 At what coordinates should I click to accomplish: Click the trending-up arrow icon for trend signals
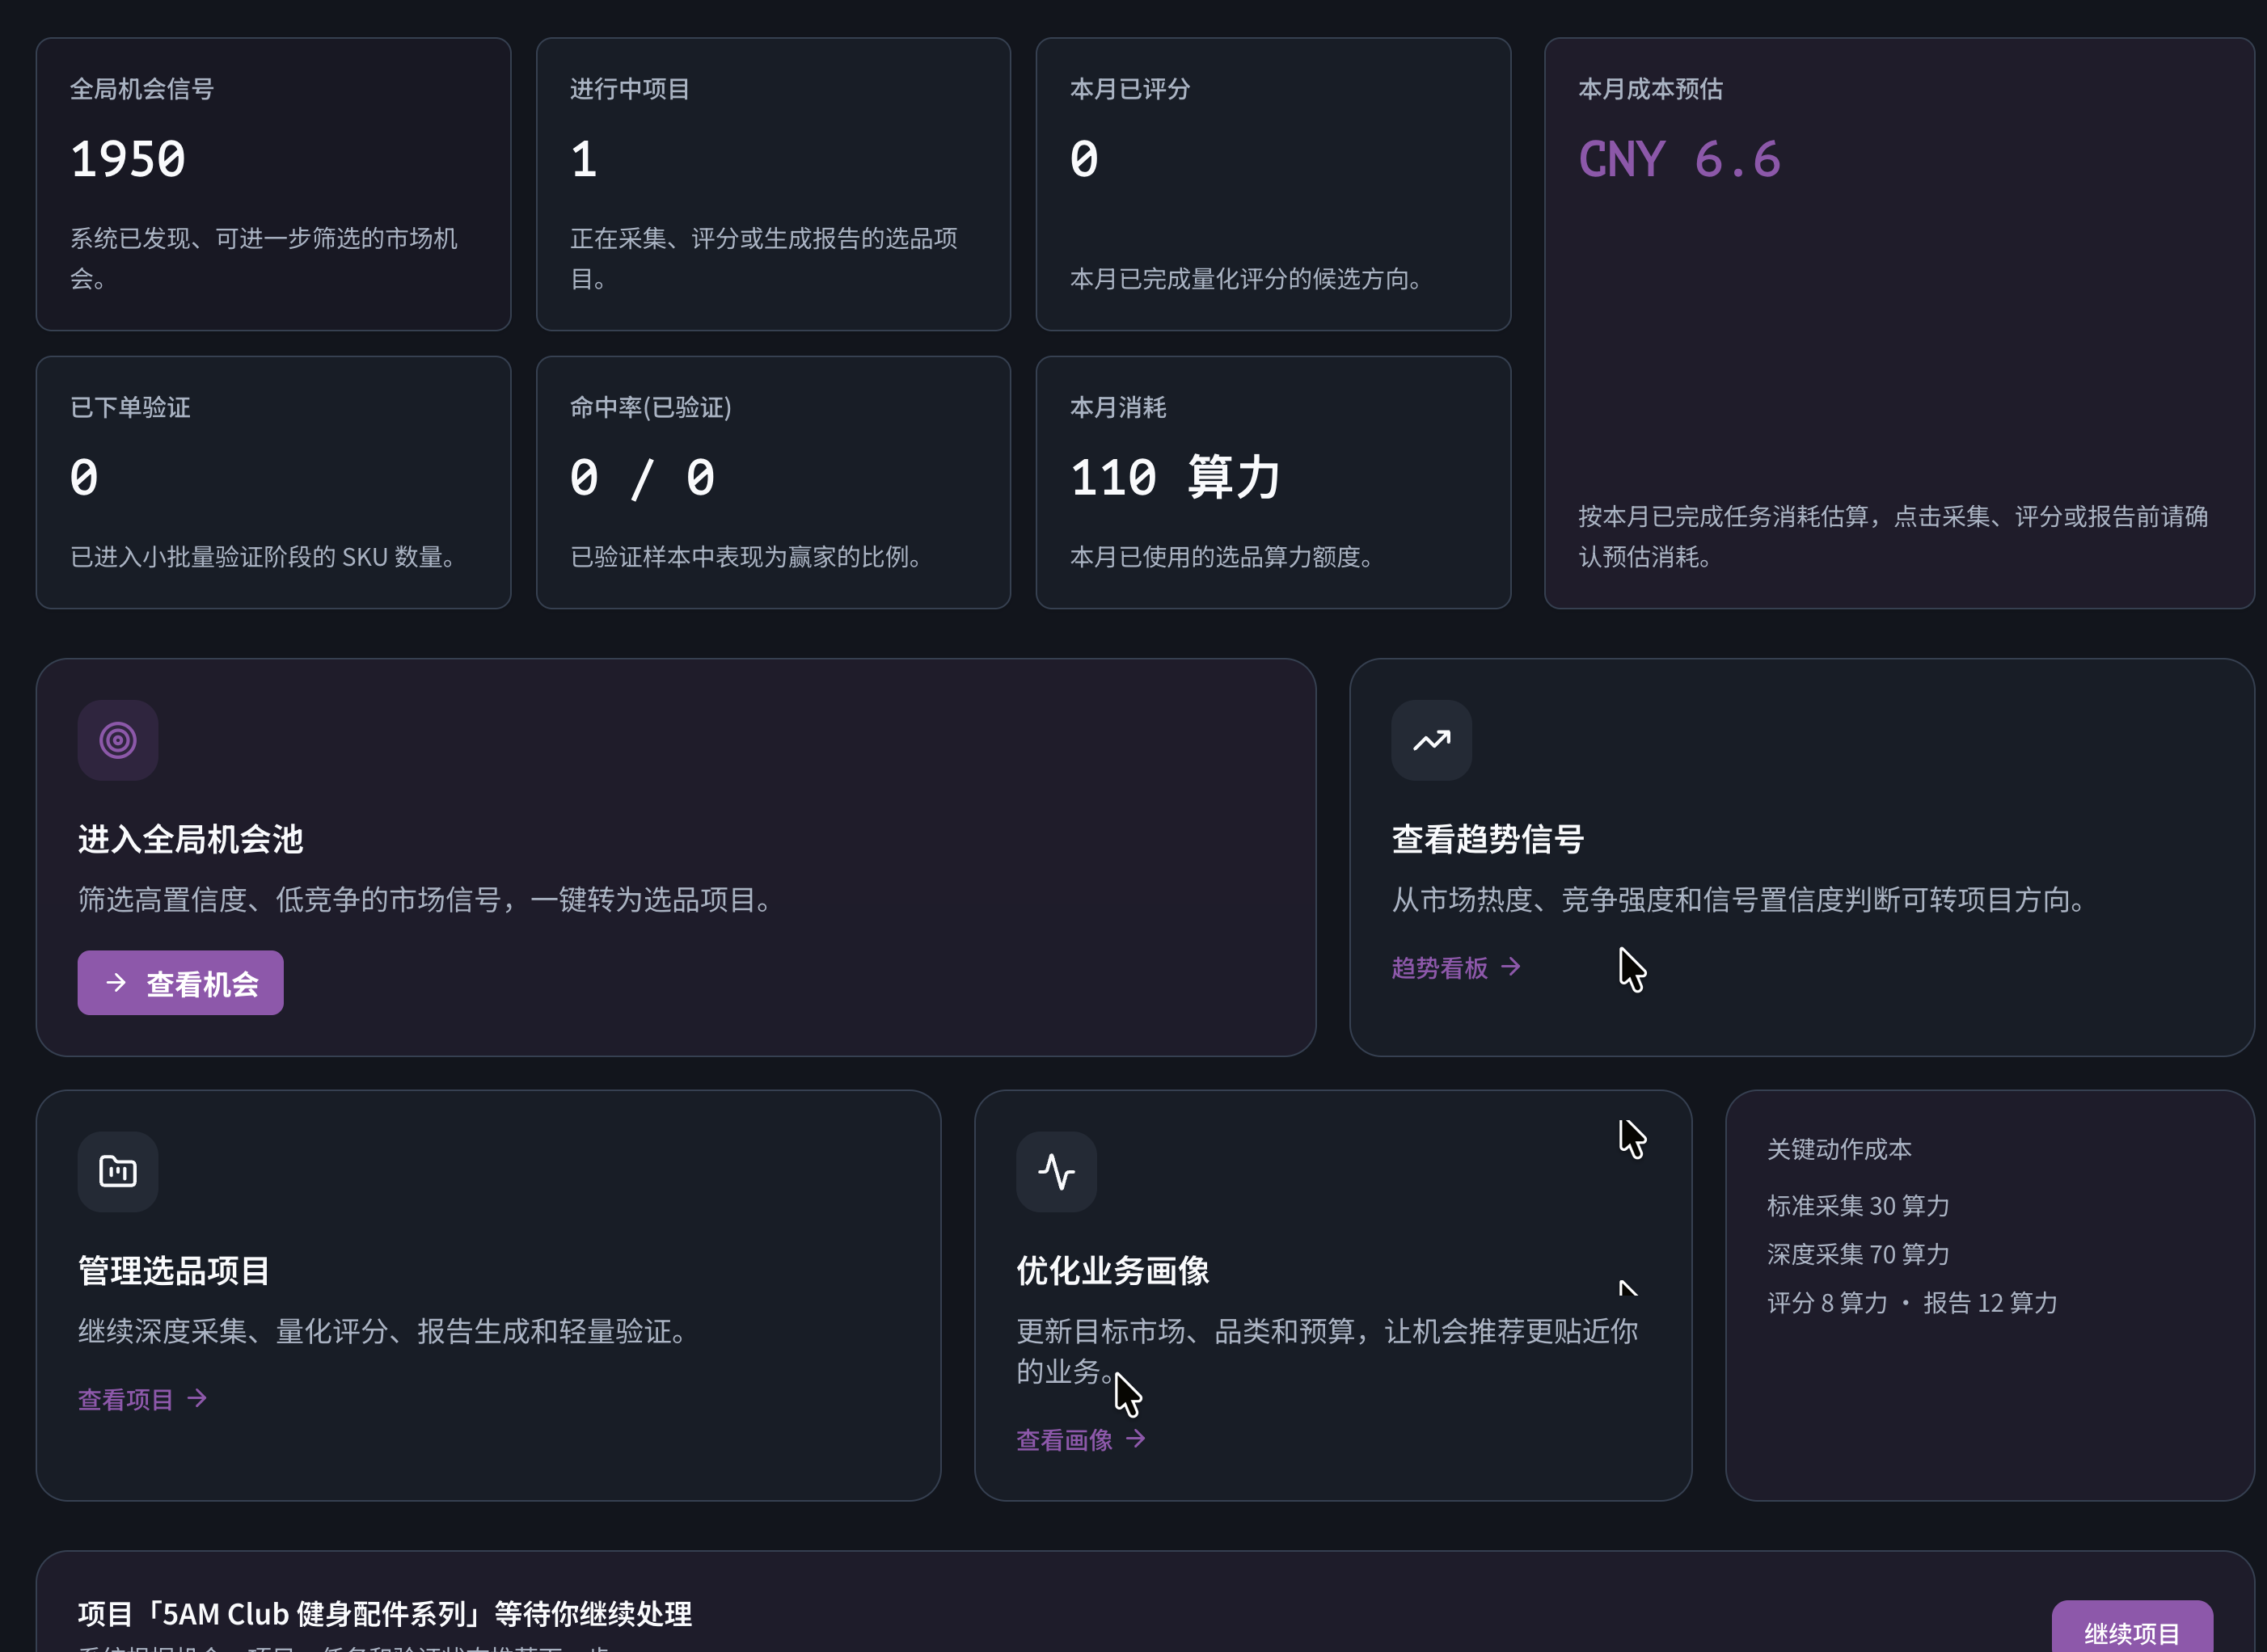1432,740
